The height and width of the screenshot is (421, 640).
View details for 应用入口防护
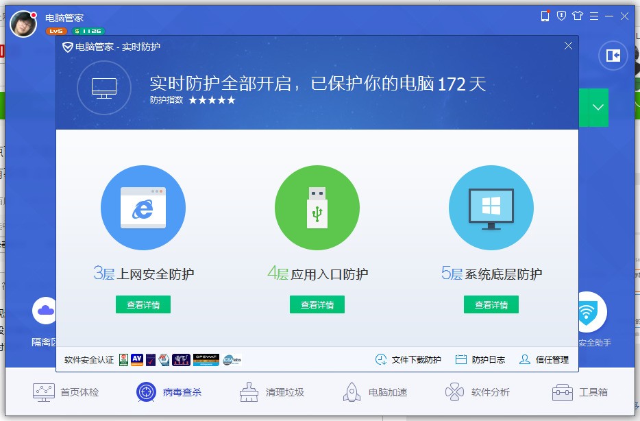click(317, 304)
